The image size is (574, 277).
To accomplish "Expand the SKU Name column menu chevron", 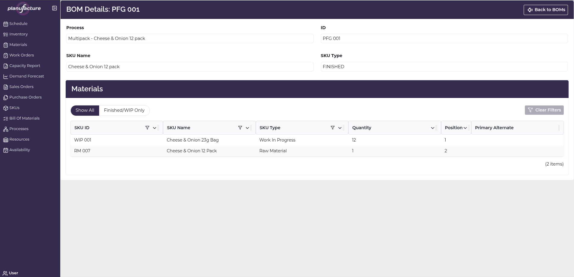I will tap(247, 128).
